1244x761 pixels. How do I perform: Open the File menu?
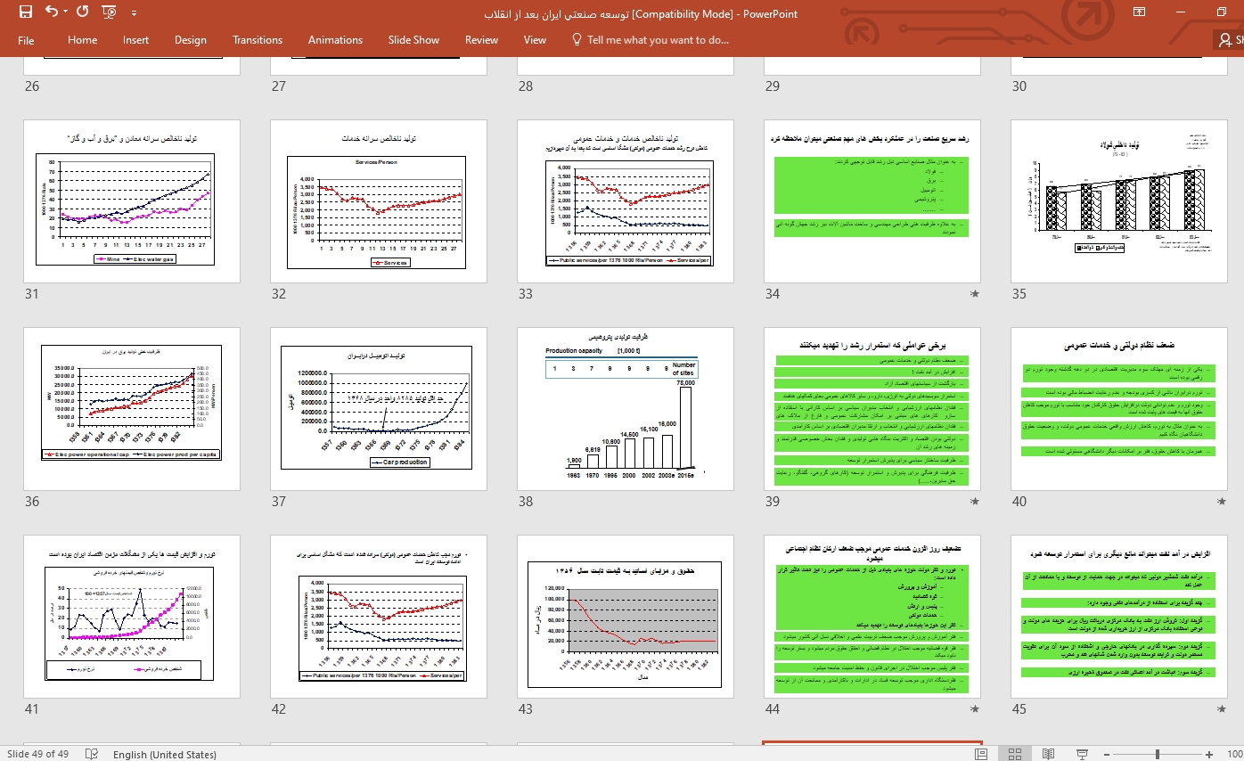pos(26,40)
